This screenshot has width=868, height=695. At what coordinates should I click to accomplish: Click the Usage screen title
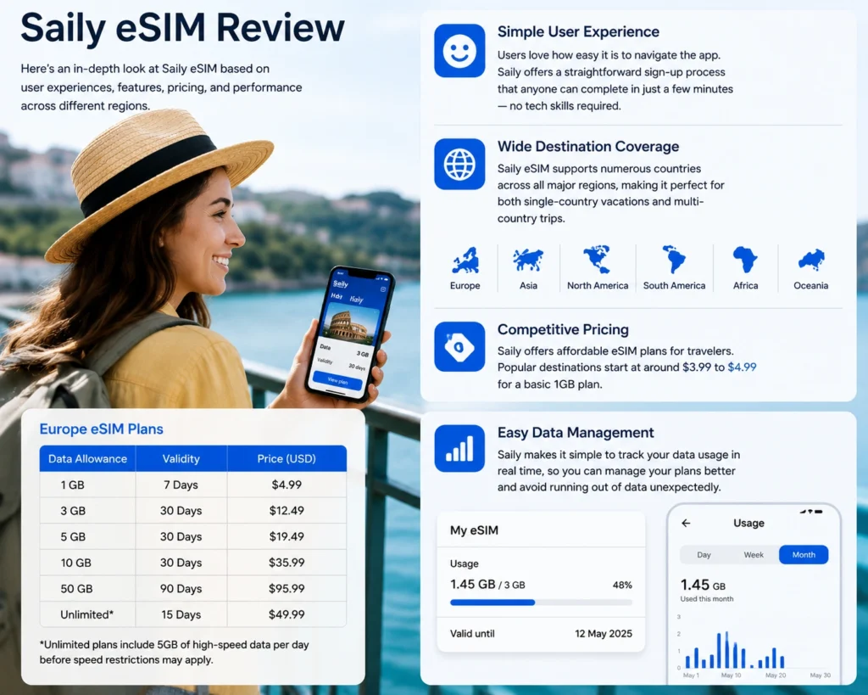(x=748, y=523)
